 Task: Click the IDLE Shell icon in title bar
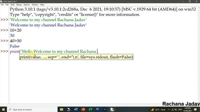tap(1, 1)
